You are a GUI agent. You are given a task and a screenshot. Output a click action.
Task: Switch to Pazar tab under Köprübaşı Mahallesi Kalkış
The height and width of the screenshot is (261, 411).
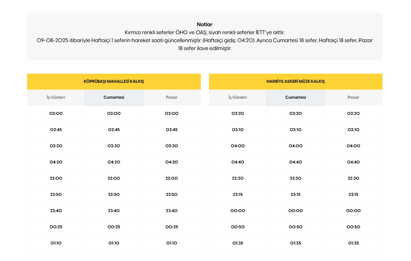172,98
